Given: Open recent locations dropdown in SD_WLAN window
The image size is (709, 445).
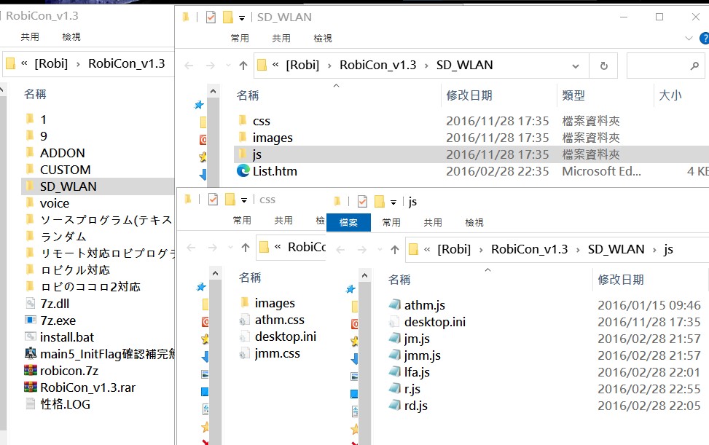Looking at the screenshot, I should click(228, 66).
